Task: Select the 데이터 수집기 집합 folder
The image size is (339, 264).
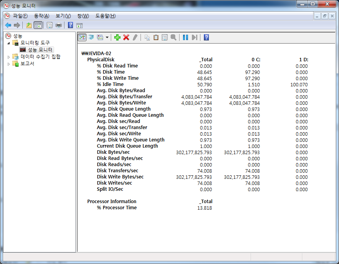Action: (41, 57)
